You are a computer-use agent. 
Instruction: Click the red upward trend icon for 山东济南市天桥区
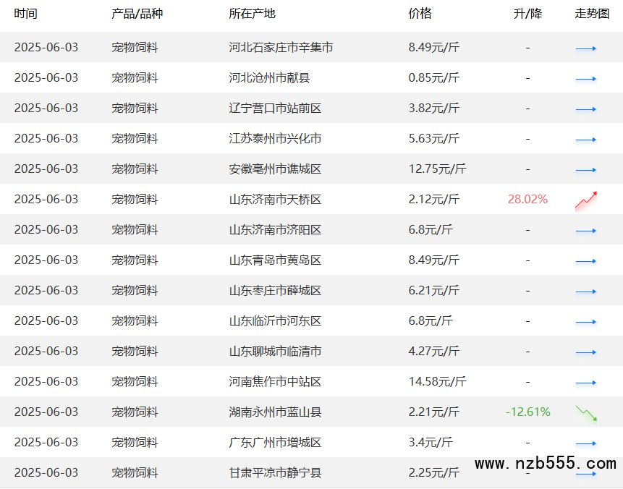tap(586, 200)
